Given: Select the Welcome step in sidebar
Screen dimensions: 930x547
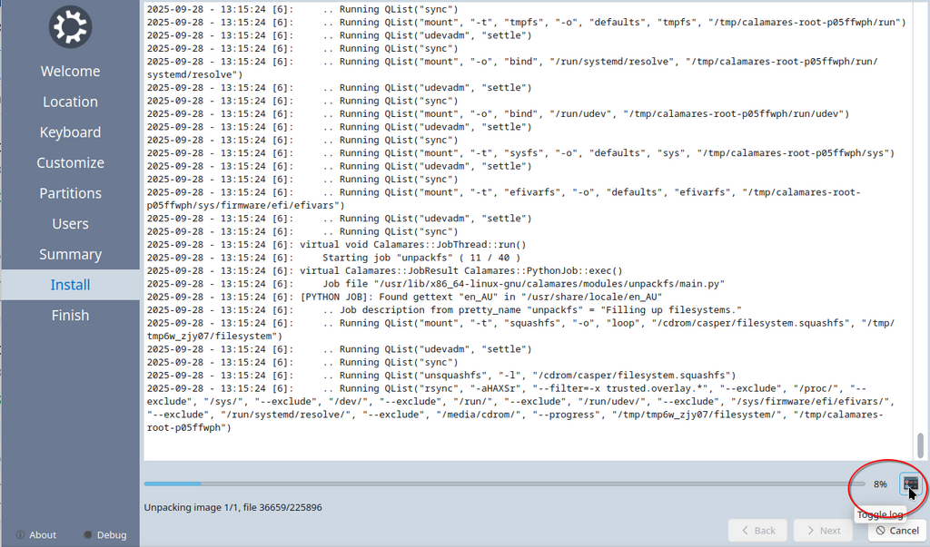Looking at the screenshot, I should pos(70,71).
